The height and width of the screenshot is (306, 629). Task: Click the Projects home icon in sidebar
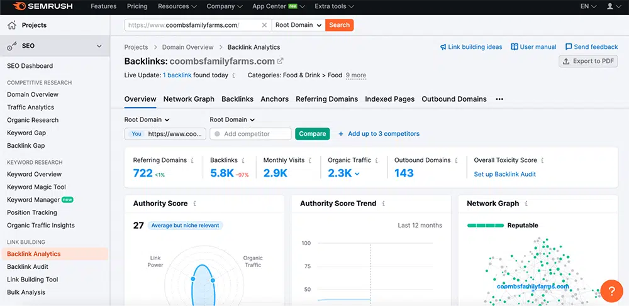pyautogui.click(x=11, y=25)
